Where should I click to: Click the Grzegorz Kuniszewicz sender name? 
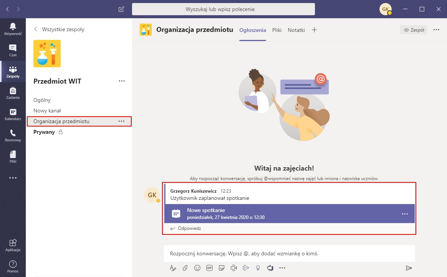point(193,191)
